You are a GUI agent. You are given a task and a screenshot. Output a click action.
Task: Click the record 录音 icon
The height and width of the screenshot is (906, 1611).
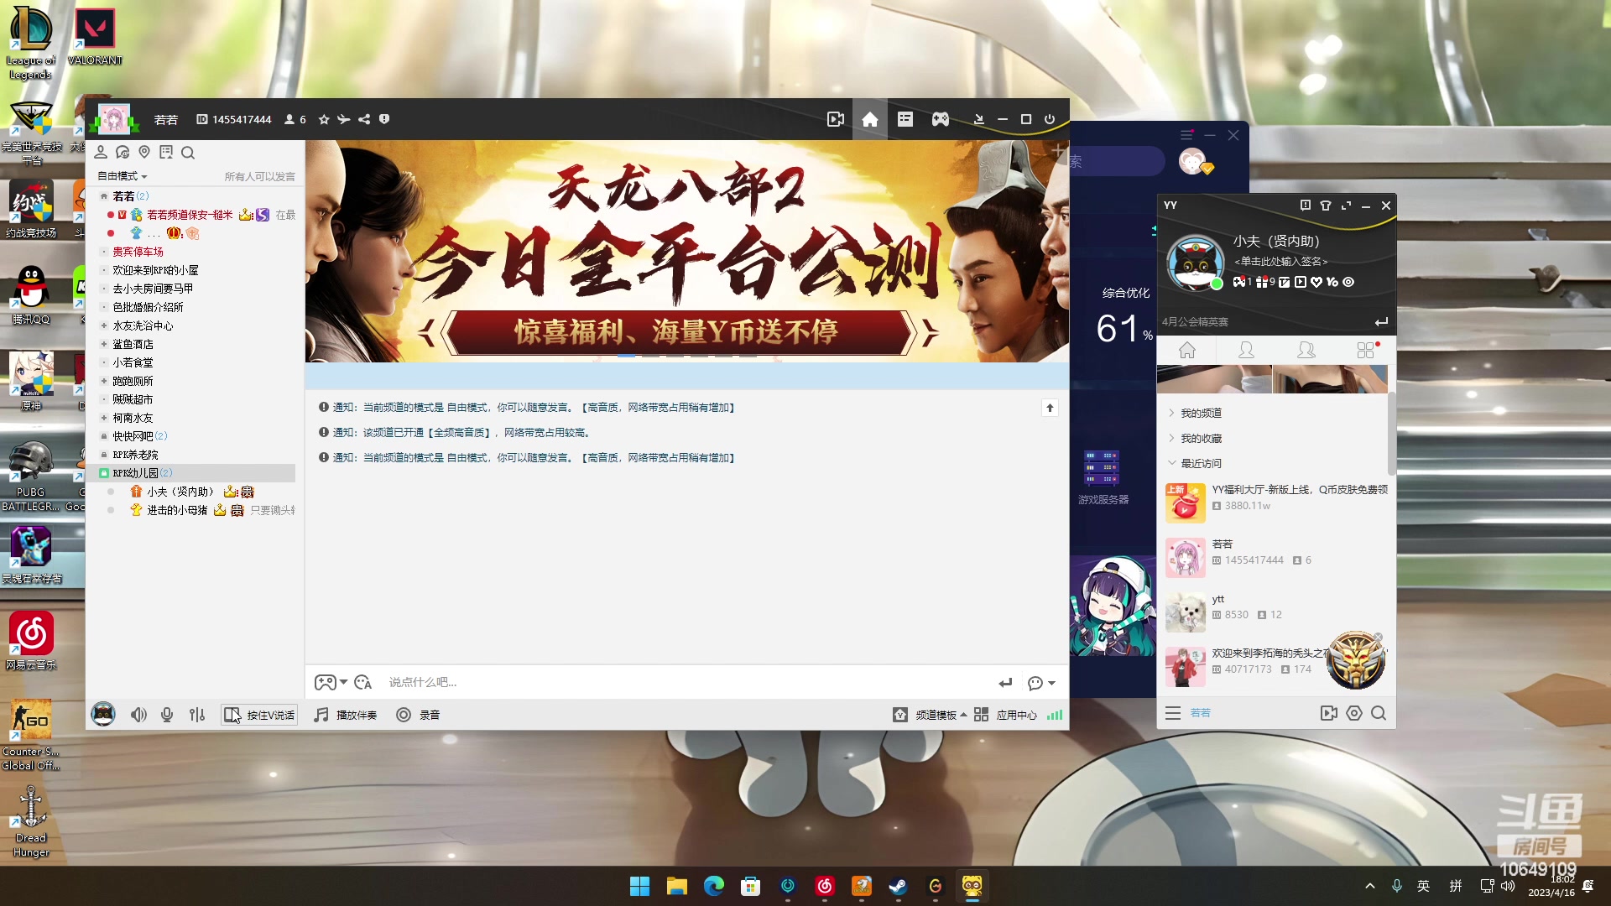coord(404,715)
